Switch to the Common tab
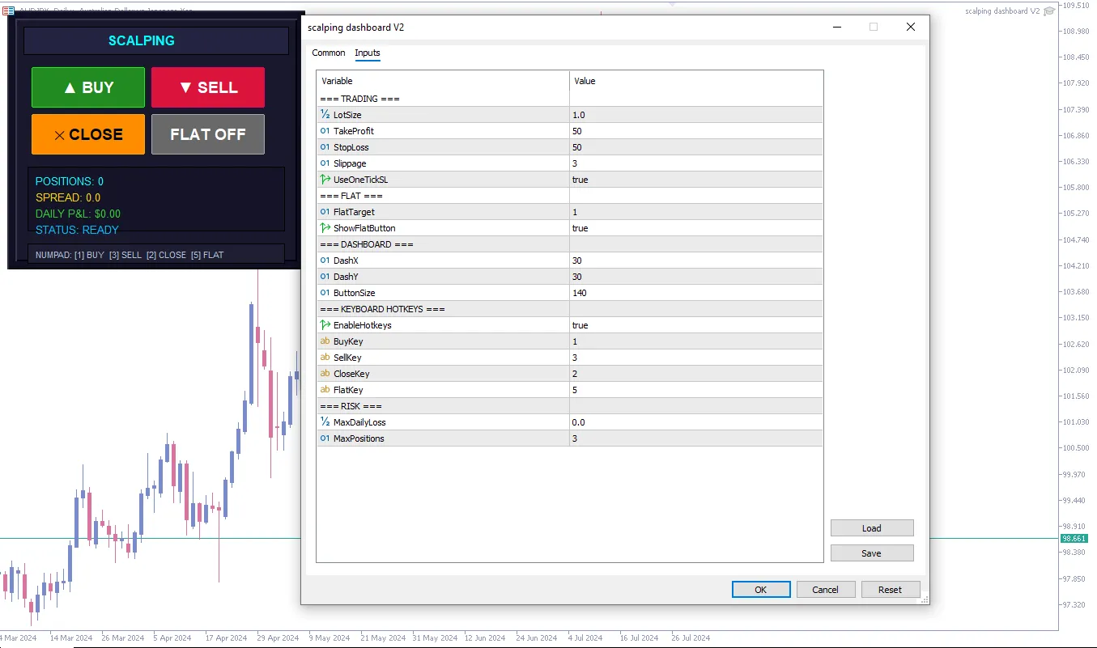The width and height of the screenshot is (1097, 648). click(329, 53)
